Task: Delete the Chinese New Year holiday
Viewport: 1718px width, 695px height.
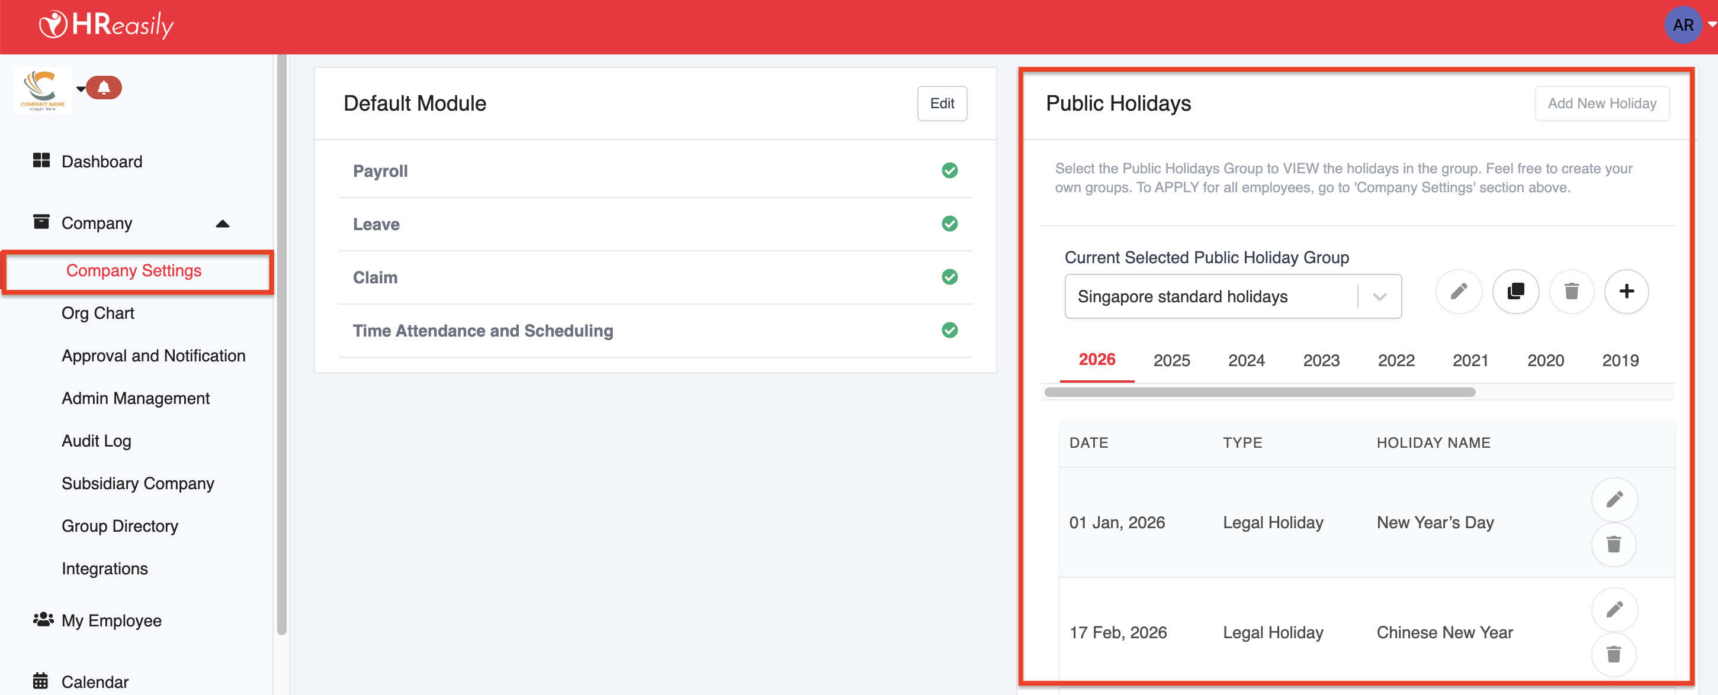Action: pyautogui.click(x=1614, y=654)
